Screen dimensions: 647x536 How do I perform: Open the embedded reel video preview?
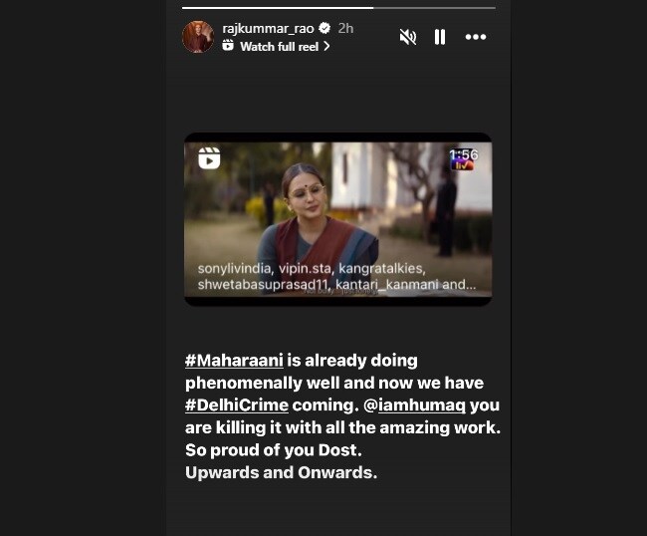click(x=338, y=219)
